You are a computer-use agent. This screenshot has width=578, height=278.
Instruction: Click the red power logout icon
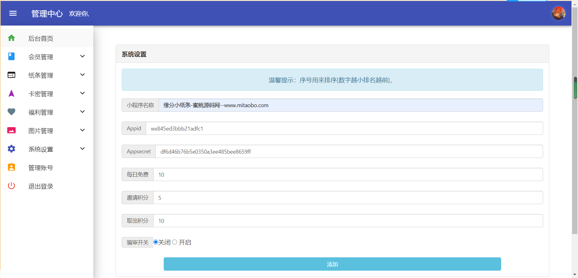click(11, 186)
